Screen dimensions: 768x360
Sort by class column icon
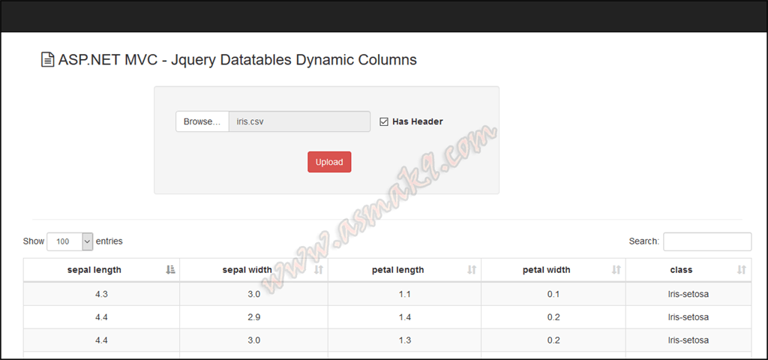coord(742,269)
